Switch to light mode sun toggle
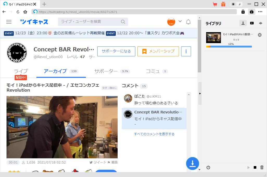Viewport: 267px width, 177px height. pos(233,4)
